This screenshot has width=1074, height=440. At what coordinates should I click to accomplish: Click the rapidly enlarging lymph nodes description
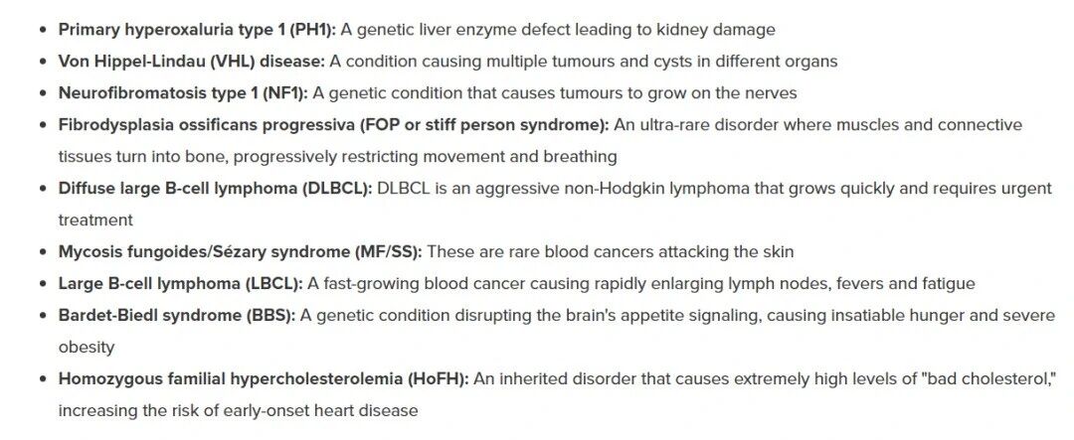coord(640,284)
